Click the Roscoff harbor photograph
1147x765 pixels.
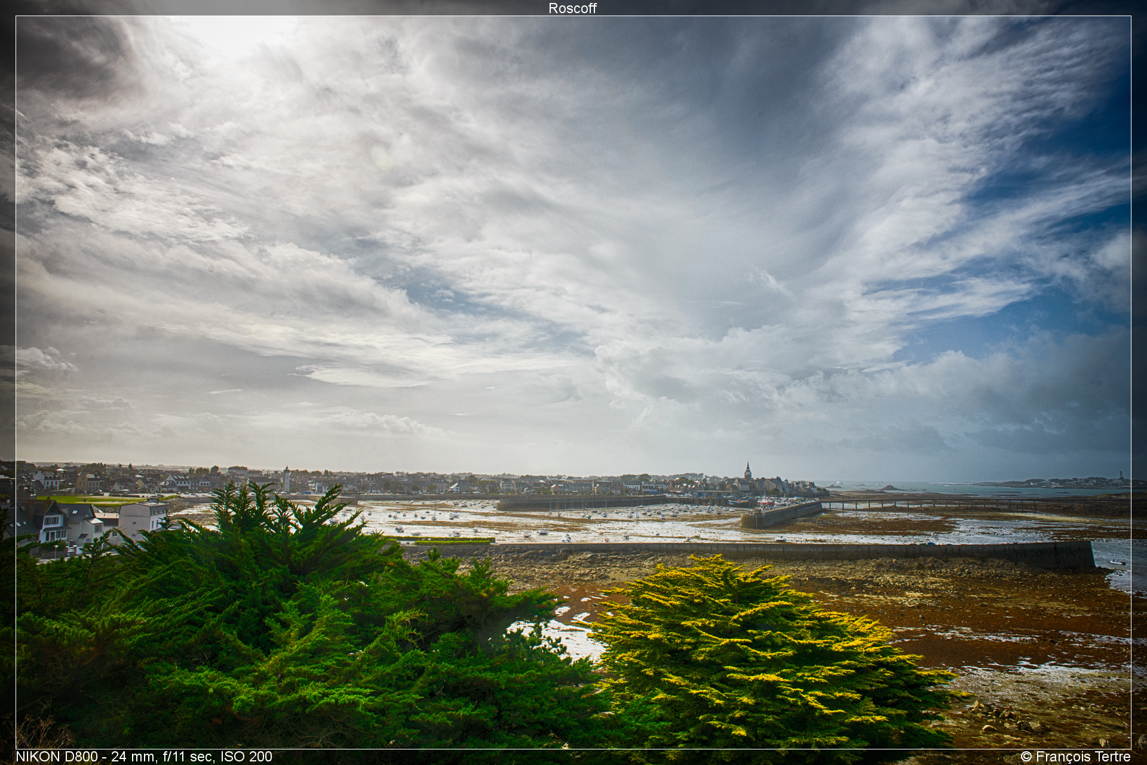pos(573,382)
